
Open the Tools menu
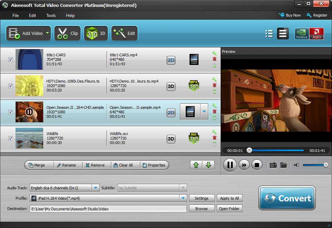51,16
